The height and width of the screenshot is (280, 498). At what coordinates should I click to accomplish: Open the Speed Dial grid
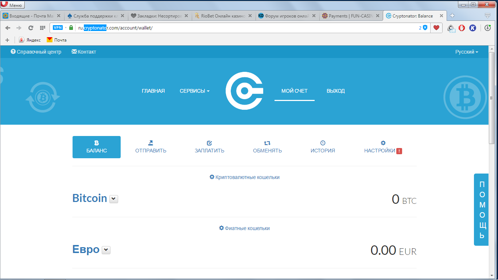click(x=42, y=28)
